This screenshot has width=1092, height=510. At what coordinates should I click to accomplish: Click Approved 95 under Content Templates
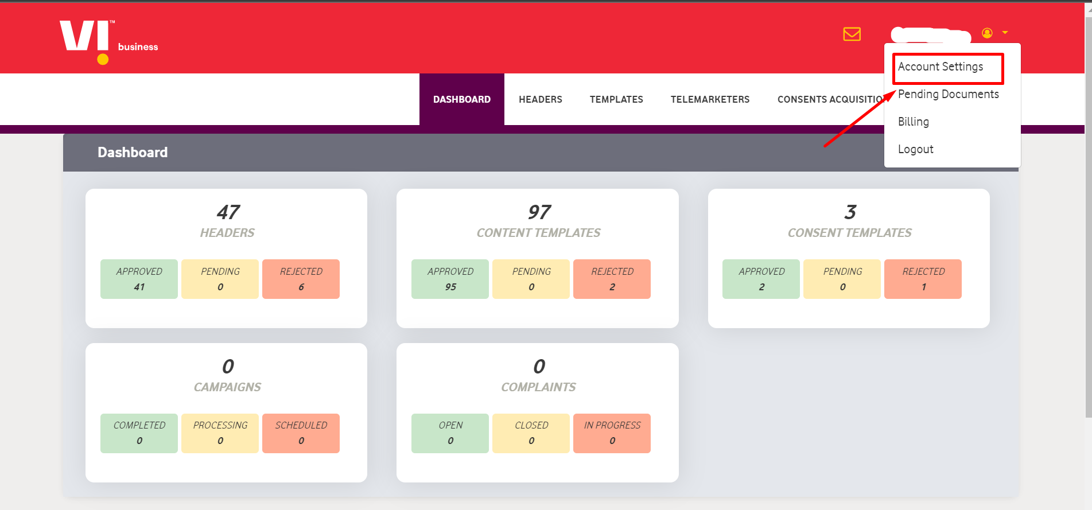tap(450, 279)
